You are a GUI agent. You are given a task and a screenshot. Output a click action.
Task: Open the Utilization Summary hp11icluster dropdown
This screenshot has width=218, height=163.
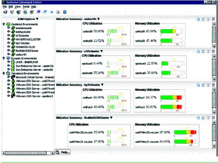coord(102,85)
